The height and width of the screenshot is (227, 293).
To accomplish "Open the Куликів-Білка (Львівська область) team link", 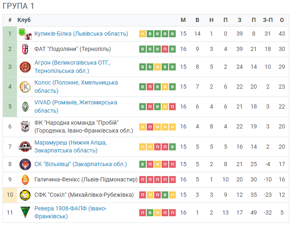I will (x=81, y=34).
